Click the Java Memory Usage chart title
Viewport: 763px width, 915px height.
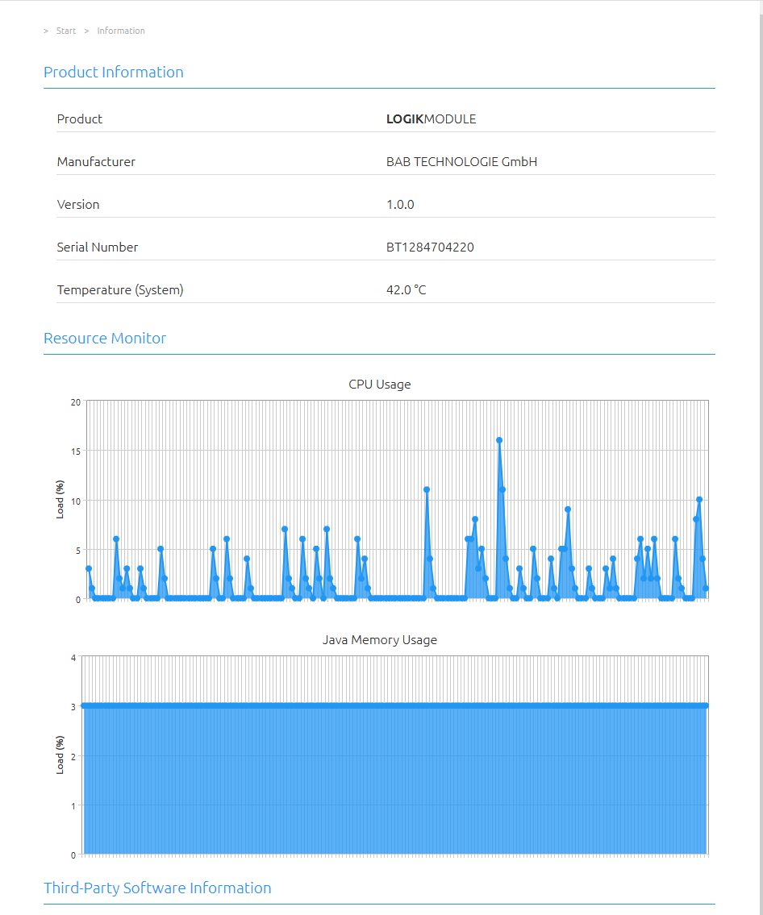pyautogui.click(x=380, y=640)
